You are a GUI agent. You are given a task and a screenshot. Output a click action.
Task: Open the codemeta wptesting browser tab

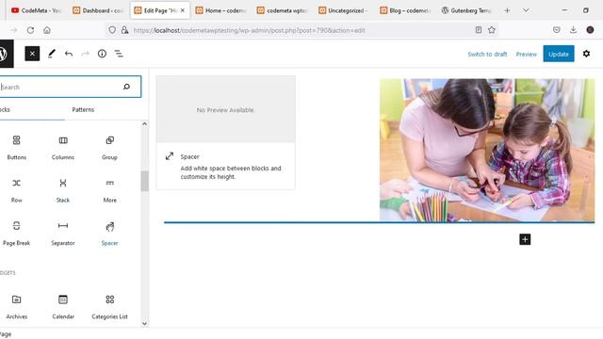tap(283, 10)
